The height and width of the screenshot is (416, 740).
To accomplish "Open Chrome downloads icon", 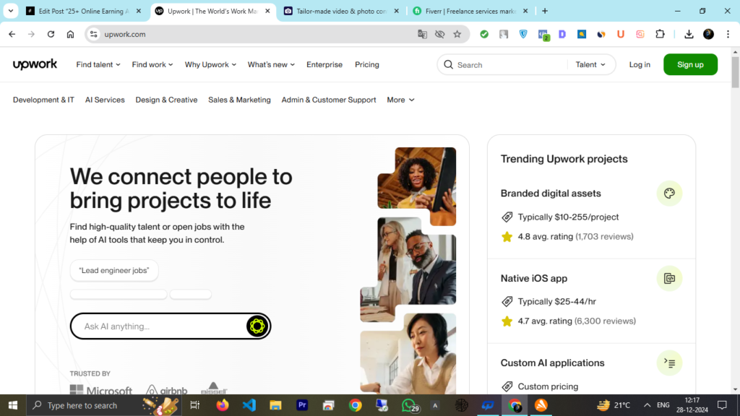I will click(x=689, y=34).
